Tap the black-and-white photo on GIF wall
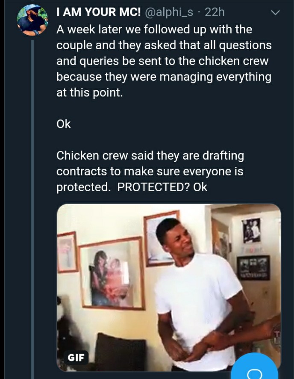This screenshot has width=294, height=379. (x=252, y=230)
